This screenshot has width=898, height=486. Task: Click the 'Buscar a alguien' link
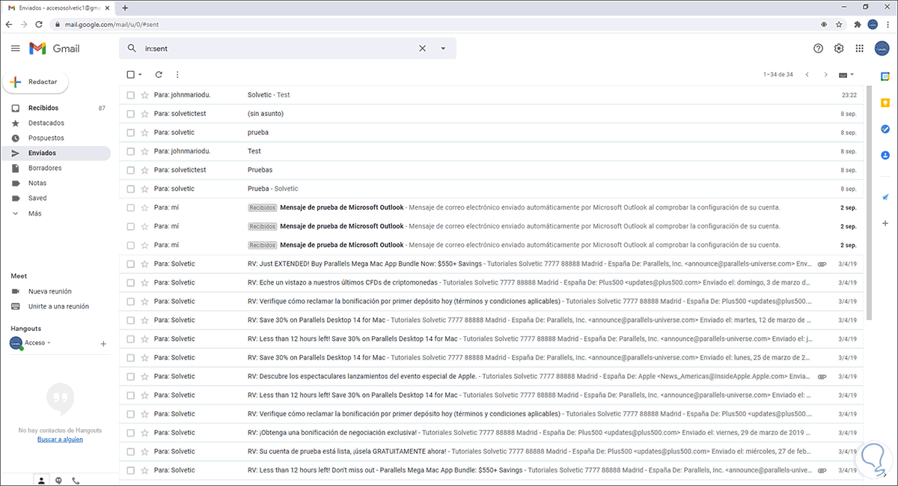[60, 440]
